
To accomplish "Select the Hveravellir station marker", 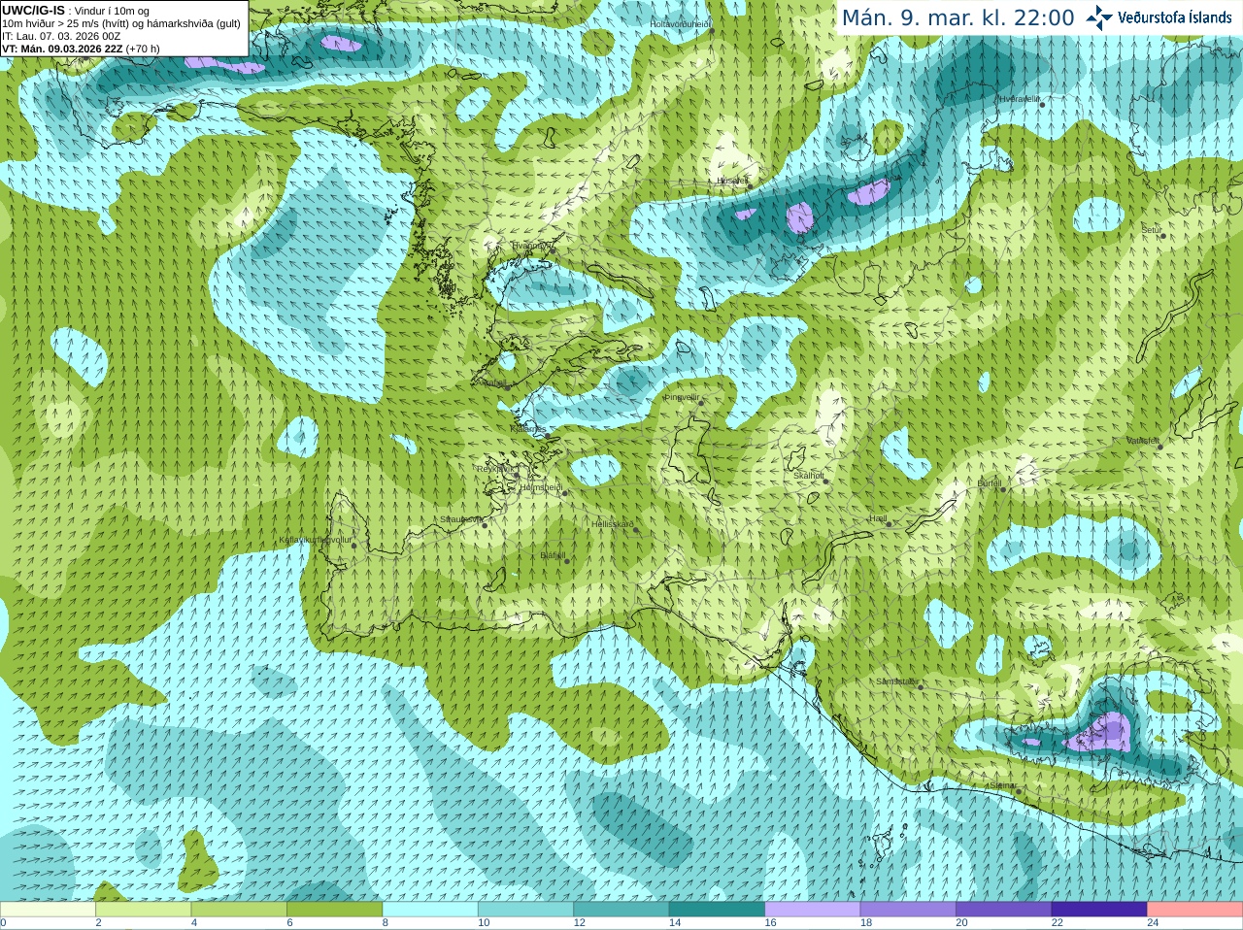I will pos(1042,105).
